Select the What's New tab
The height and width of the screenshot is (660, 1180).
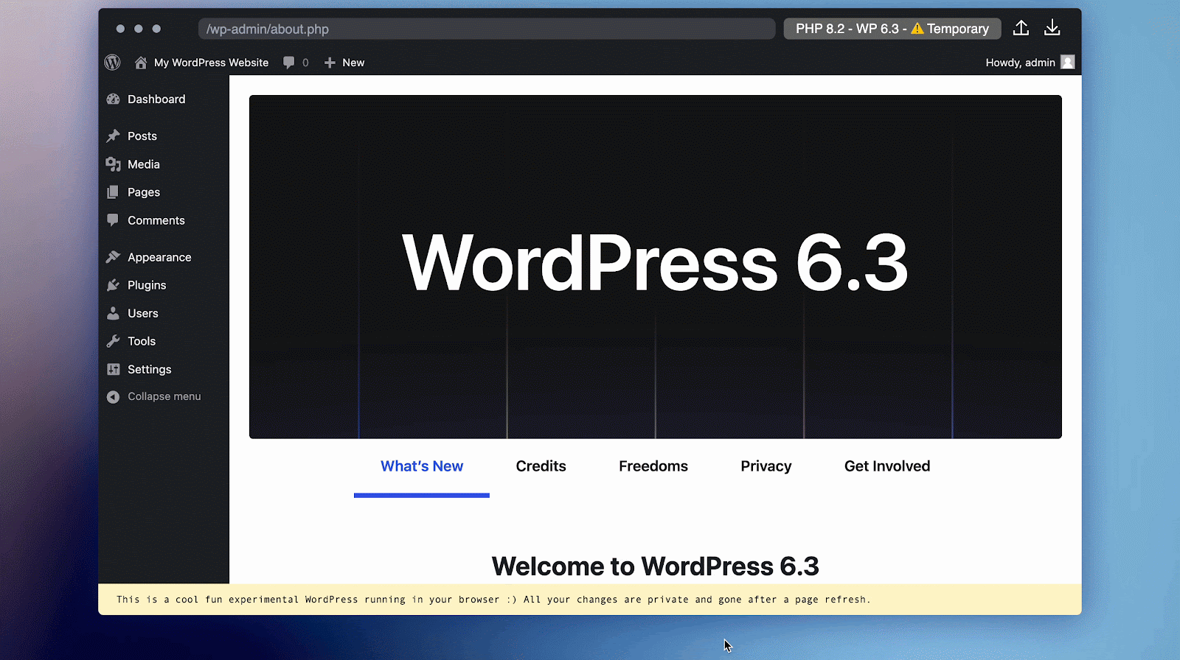[x=422, y=466]
